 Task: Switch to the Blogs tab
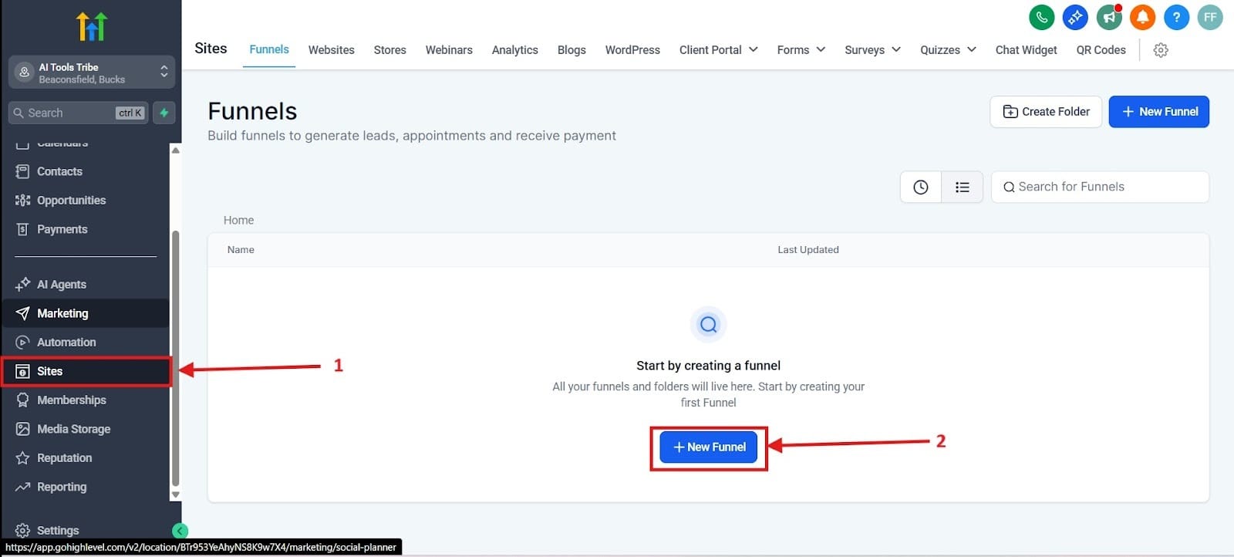pyautogui.click(x=571, y=50)
